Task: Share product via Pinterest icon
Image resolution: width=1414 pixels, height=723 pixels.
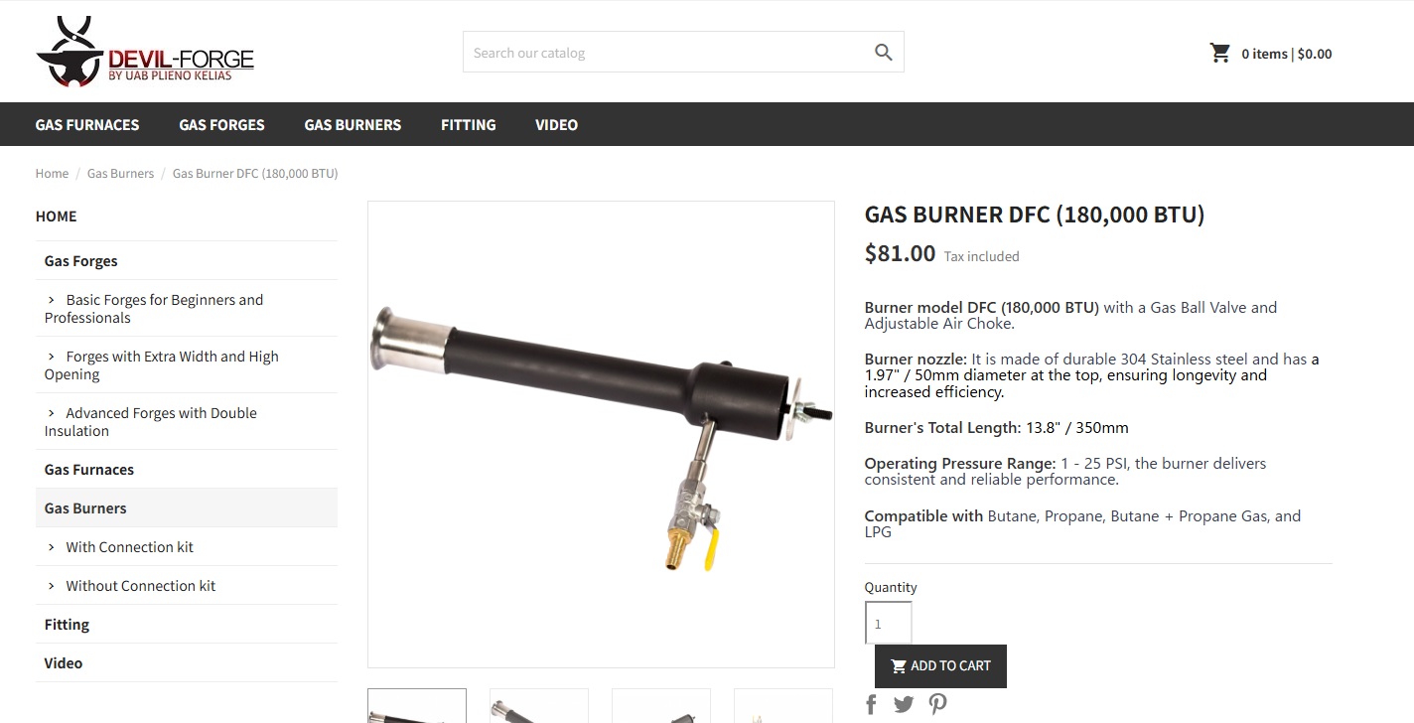Action: point(937,704)
